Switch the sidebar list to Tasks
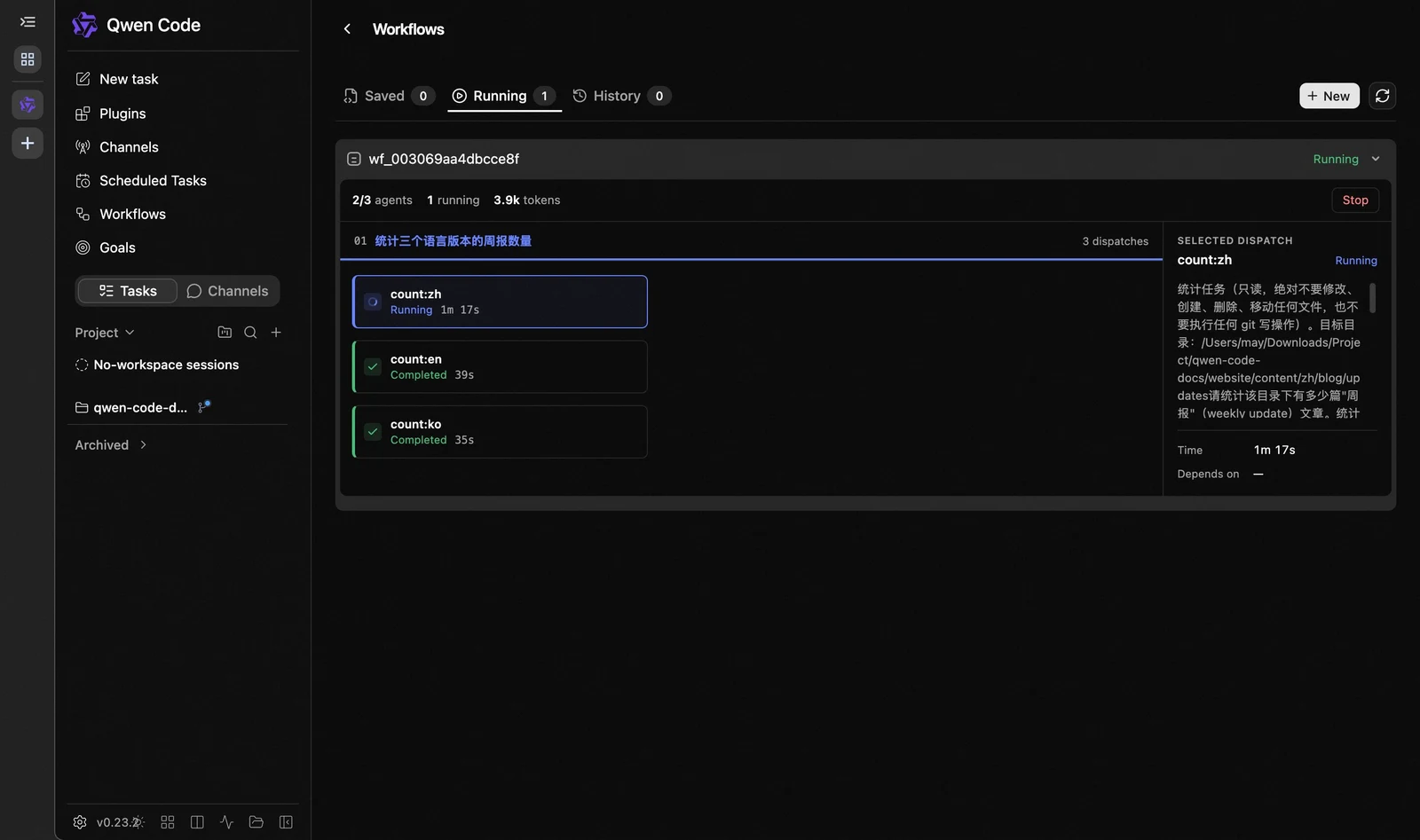The image size is (1420, 840). [x=127, y=291]
